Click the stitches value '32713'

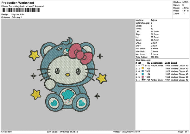click(185, 2)
